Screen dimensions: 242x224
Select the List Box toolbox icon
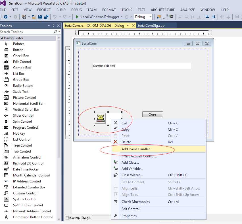[6, 74]
